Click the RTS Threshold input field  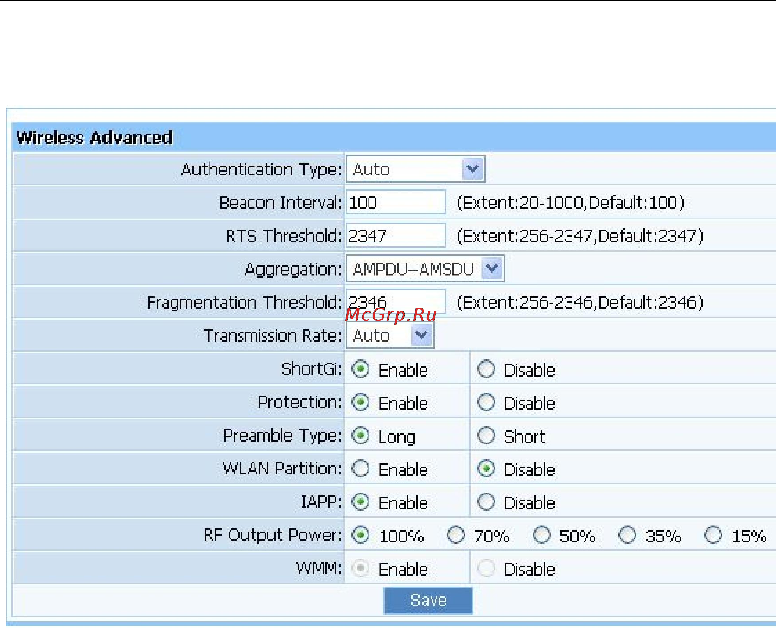click(x=396, y=236)
